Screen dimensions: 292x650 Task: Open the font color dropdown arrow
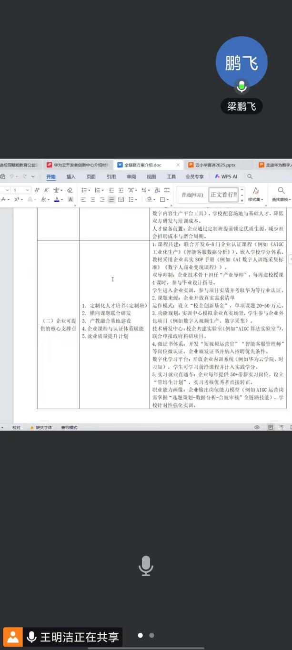point(62,200)
